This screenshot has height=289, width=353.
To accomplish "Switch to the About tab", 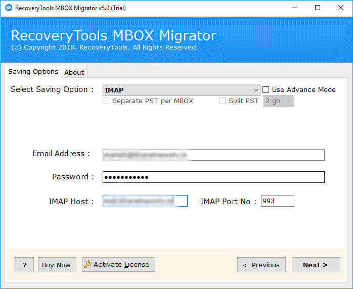I will tap(74, 72).
